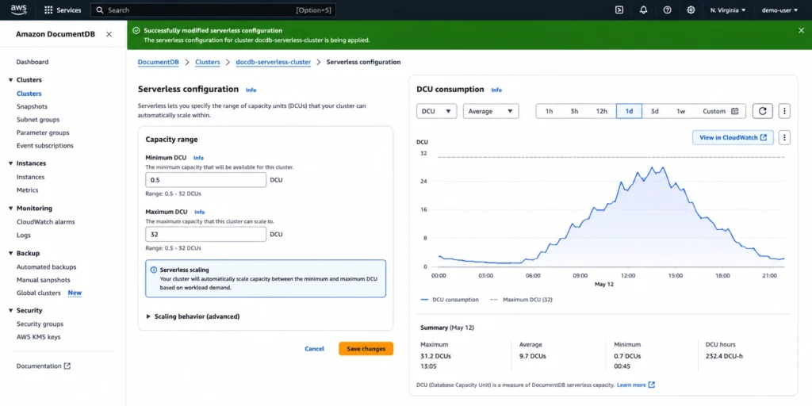Select the 3h time range
This screenshot has height=406, width=812.
(x=574, y=111)
